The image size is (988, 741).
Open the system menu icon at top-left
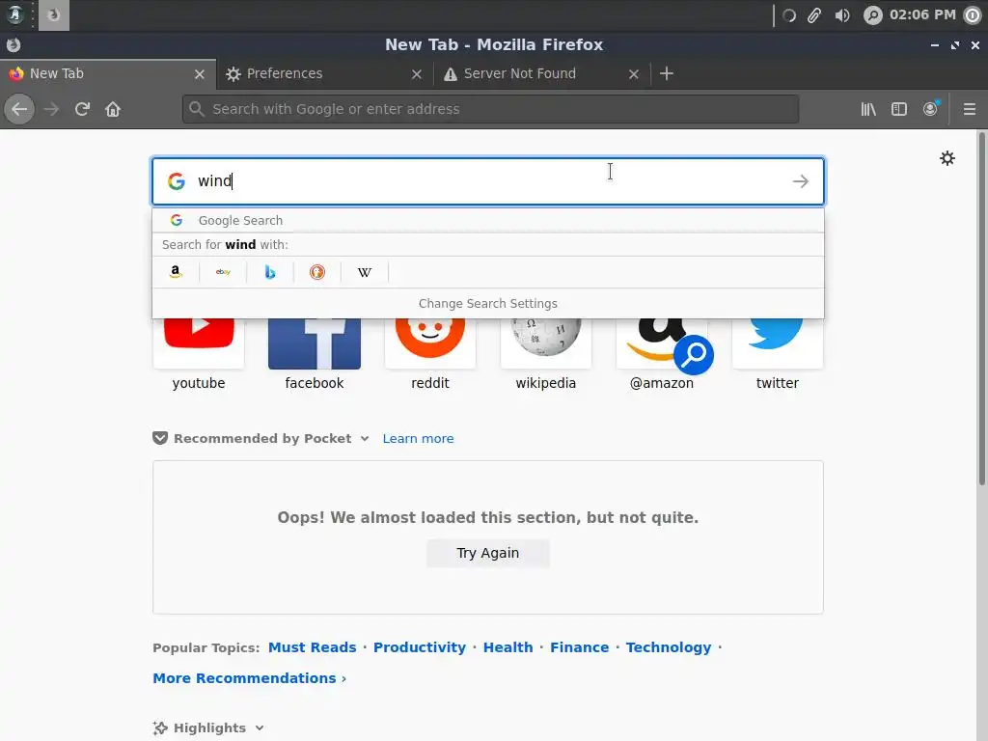15,14
